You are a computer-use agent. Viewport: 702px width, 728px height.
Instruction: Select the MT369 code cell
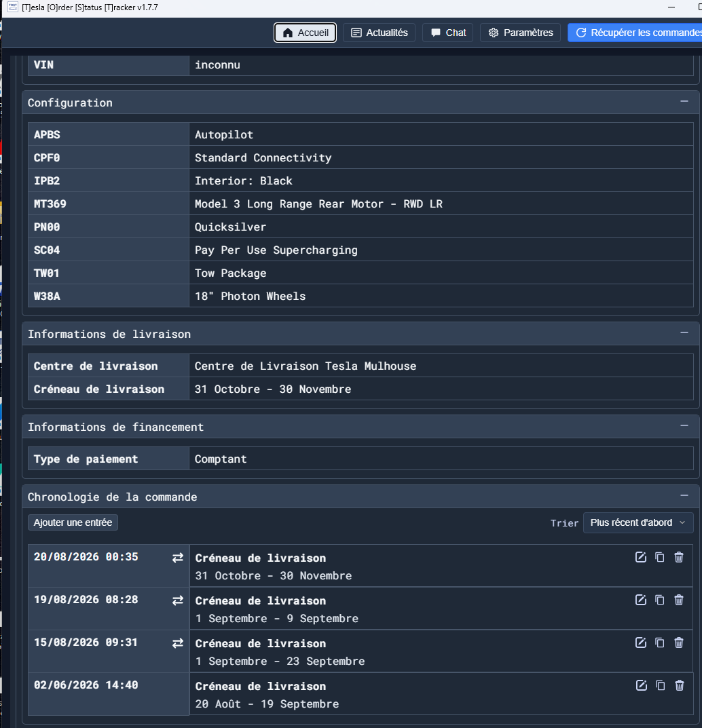(109, 204)
